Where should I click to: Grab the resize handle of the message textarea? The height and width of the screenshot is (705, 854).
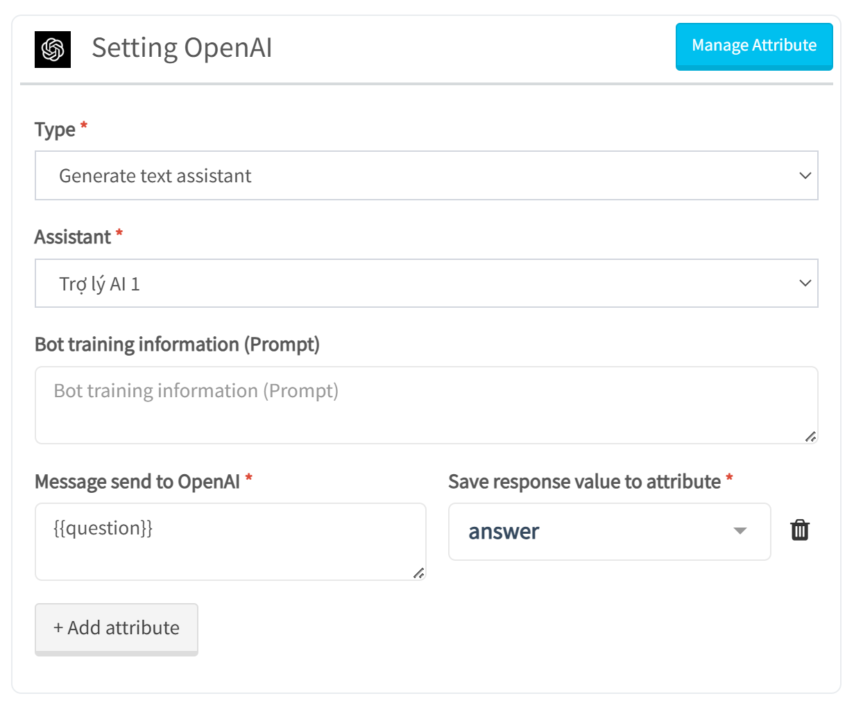(418, 573)
